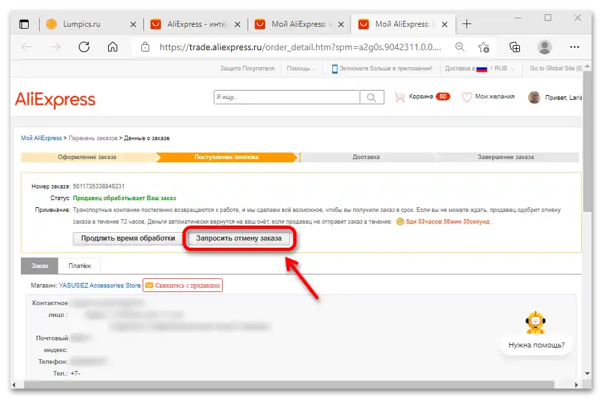Click the vertical scrollbar thumb

587,141
